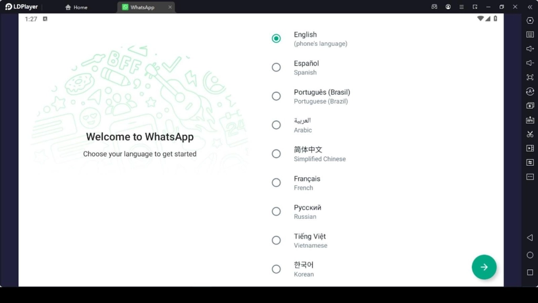Click the clock showing 1:27
Viewport: 538px width, 303px height.
coord(31,19)
